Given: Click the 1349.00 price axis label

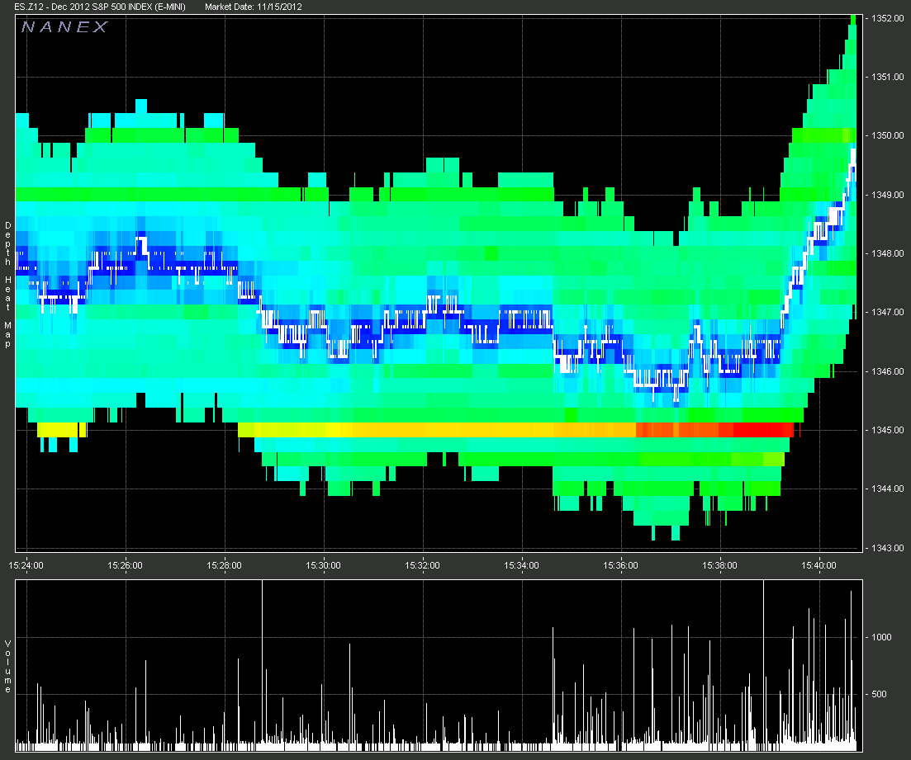Looking at the screenshot, I should tap(887, 195).
